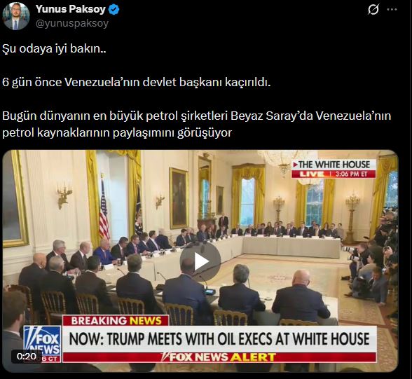Click the portrait painting in the video frame

click(179, 198)
